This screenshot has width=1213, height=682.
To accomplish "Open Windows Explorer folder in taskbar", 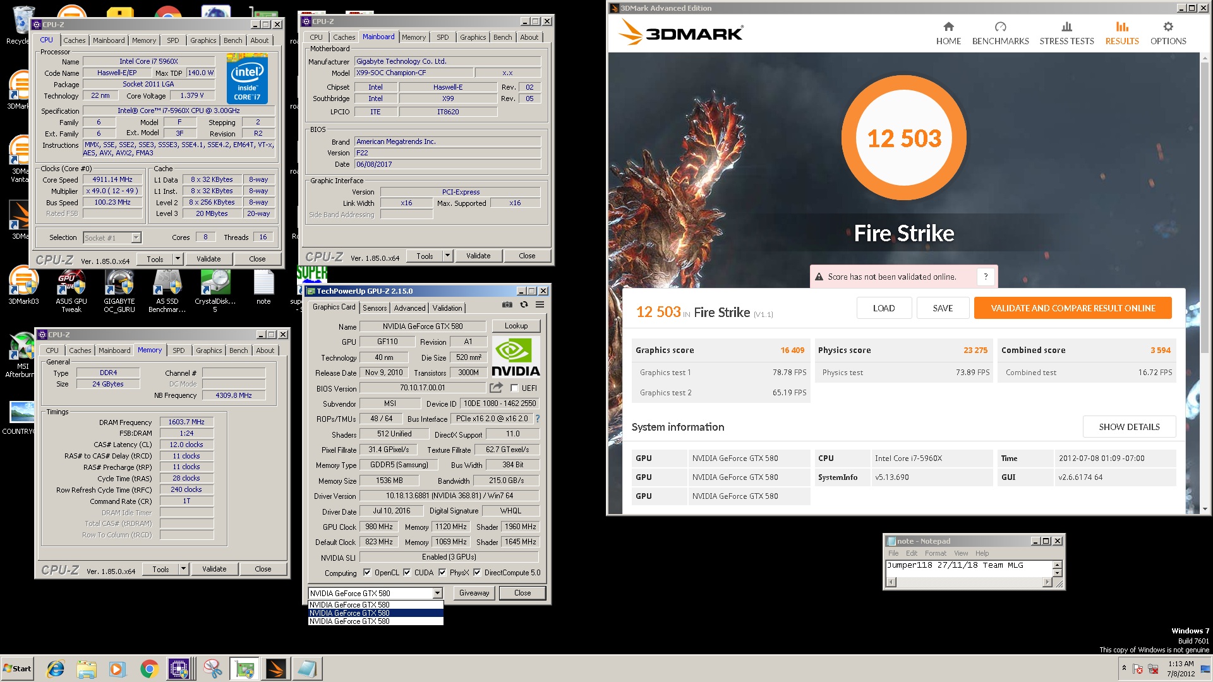I will click(87, 669).
